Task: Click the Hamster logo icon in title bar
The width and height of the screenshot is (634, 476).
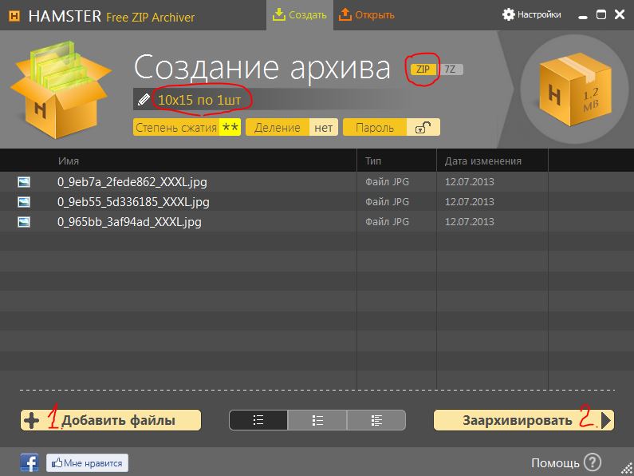Action: click(14, 16)
